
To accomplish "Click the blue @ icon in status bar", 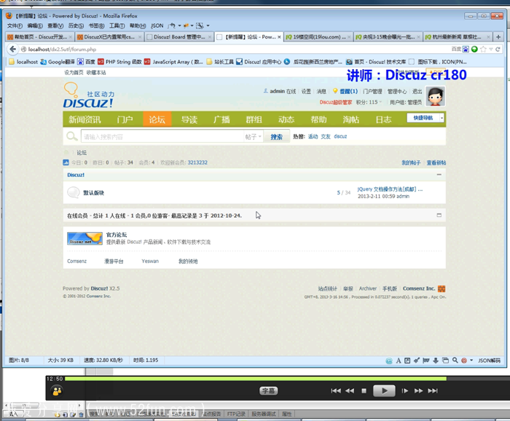I will point(389,361).
